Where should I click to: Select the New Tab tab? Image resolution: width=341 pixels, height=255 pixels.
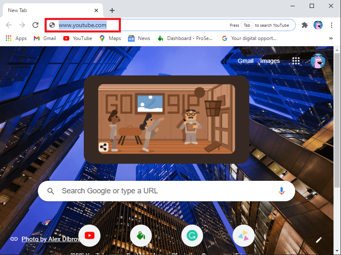(x=53, y=10)
